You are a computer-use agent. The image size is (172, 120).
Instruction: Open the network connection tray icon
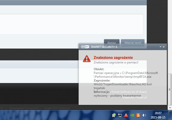click(120, 115)
